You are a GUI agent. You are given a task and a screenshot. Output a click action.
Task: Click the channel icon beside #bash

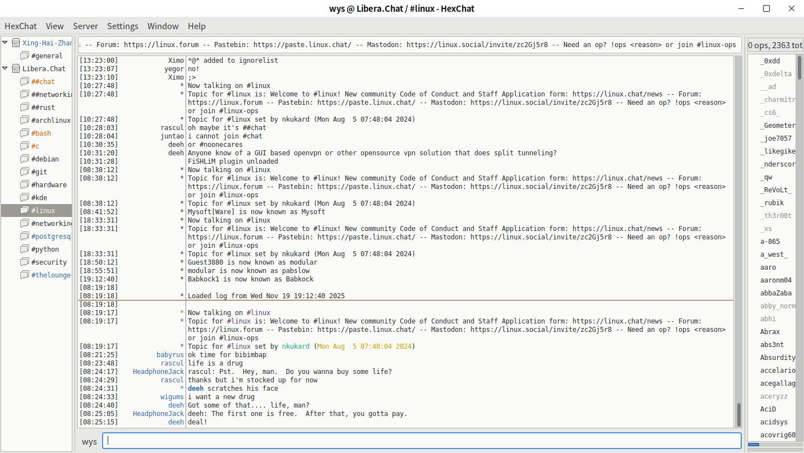24,133
